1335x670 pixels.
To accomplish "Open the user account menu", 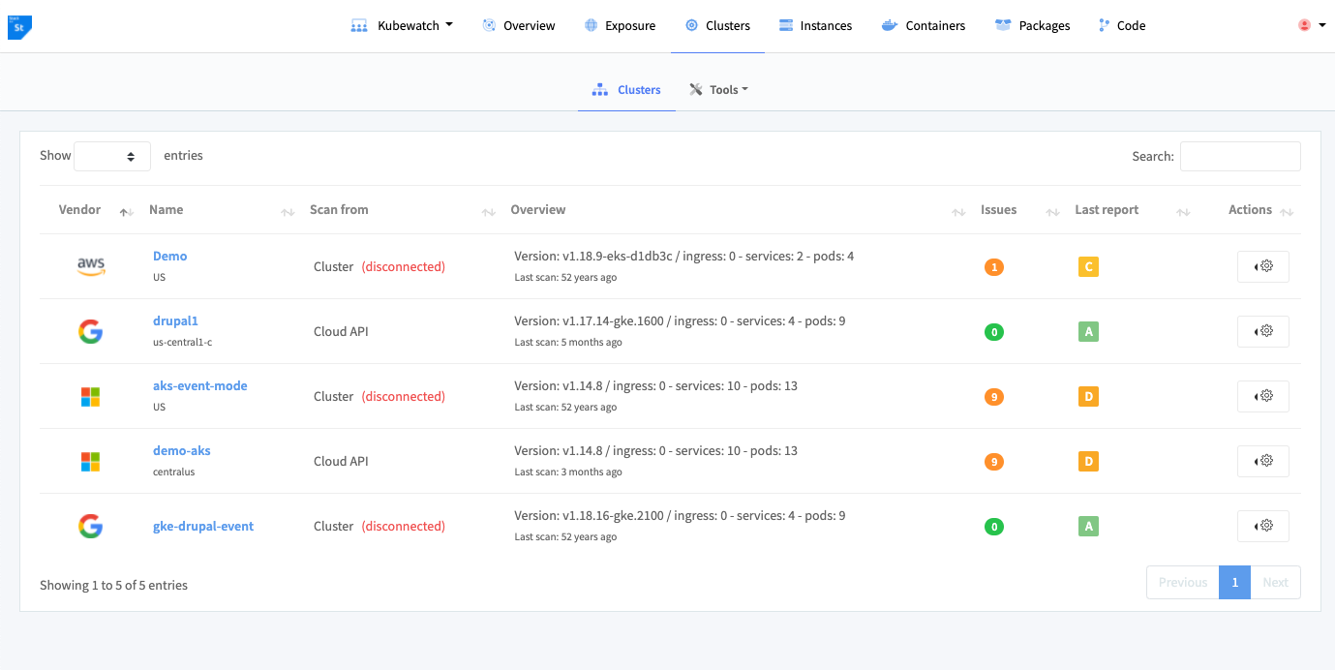I will (1312, 26).
